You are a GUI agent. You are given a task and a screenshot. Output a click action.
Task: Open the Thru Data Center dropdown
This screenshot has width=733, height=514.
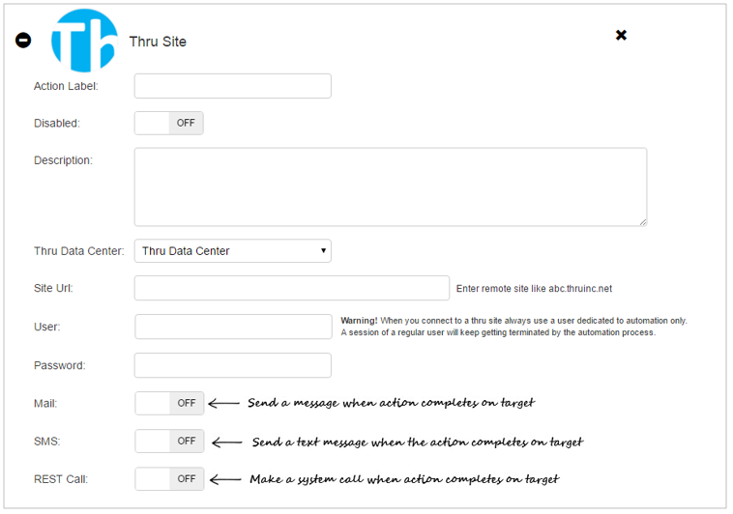point(233,251)
